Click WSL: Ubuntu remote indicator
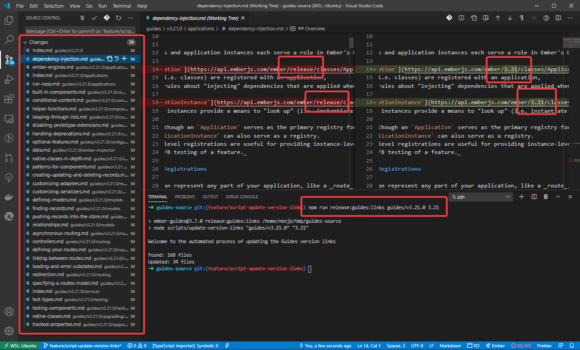This screenshot has height=350, width=580. (19, 345)
